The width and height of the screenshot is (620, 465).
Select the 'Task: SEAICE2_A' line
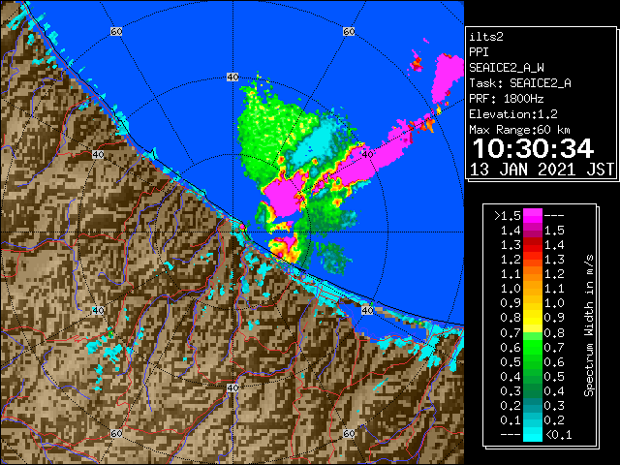(x=520, y=83)
